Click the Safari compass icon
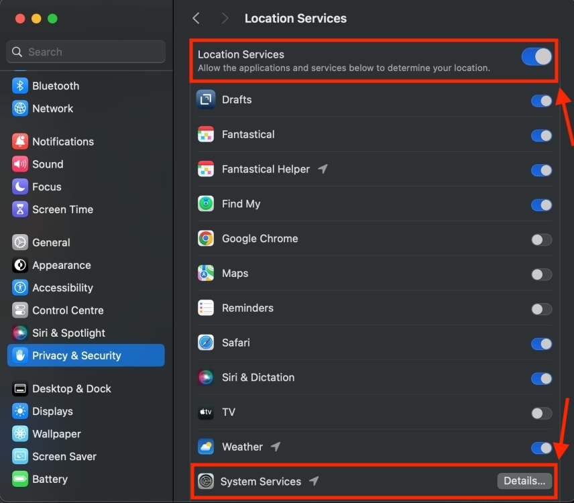 pos(206,343)
